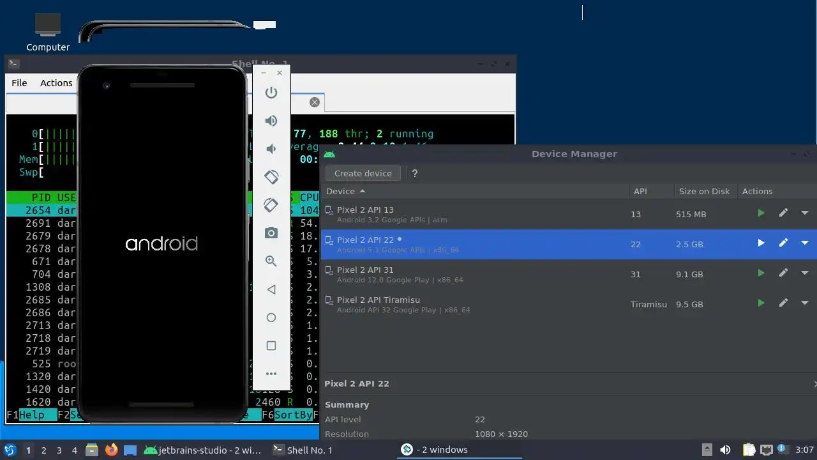Launch Pixel 2 API 13 with play icon
Image resolution: width=817 pixels, height=460 pixels.
coord(761,213)
